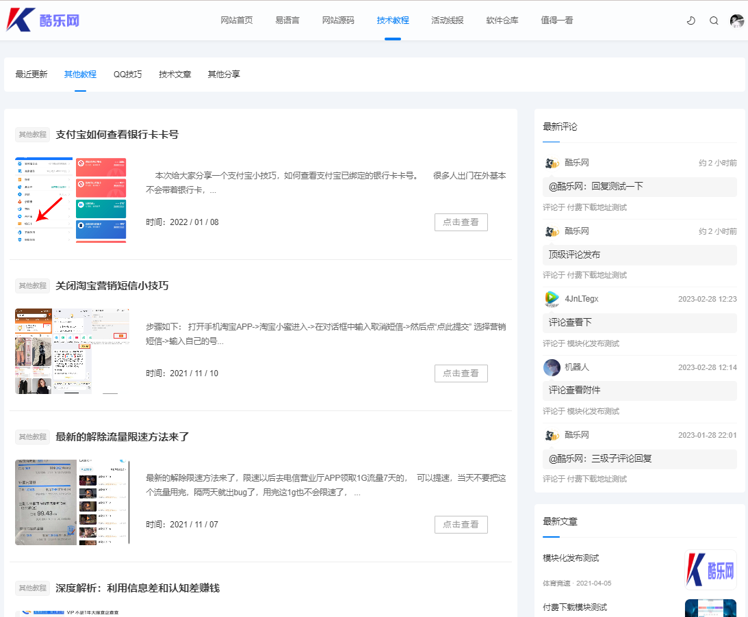Image resolution: width=748 pixels, height=617 pixels.
Task: Click 4JnLTegx commenter avatar
Action: point(552,299)
